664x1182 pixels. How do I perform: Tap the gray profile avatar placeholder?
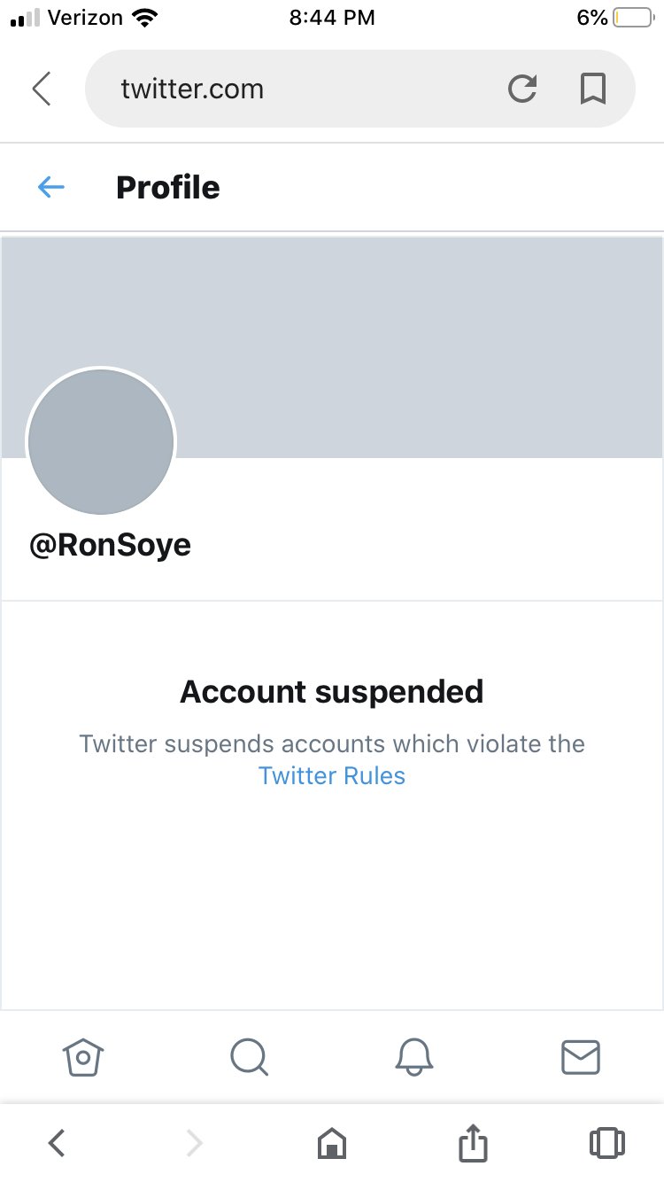click(x=101, y=441)
